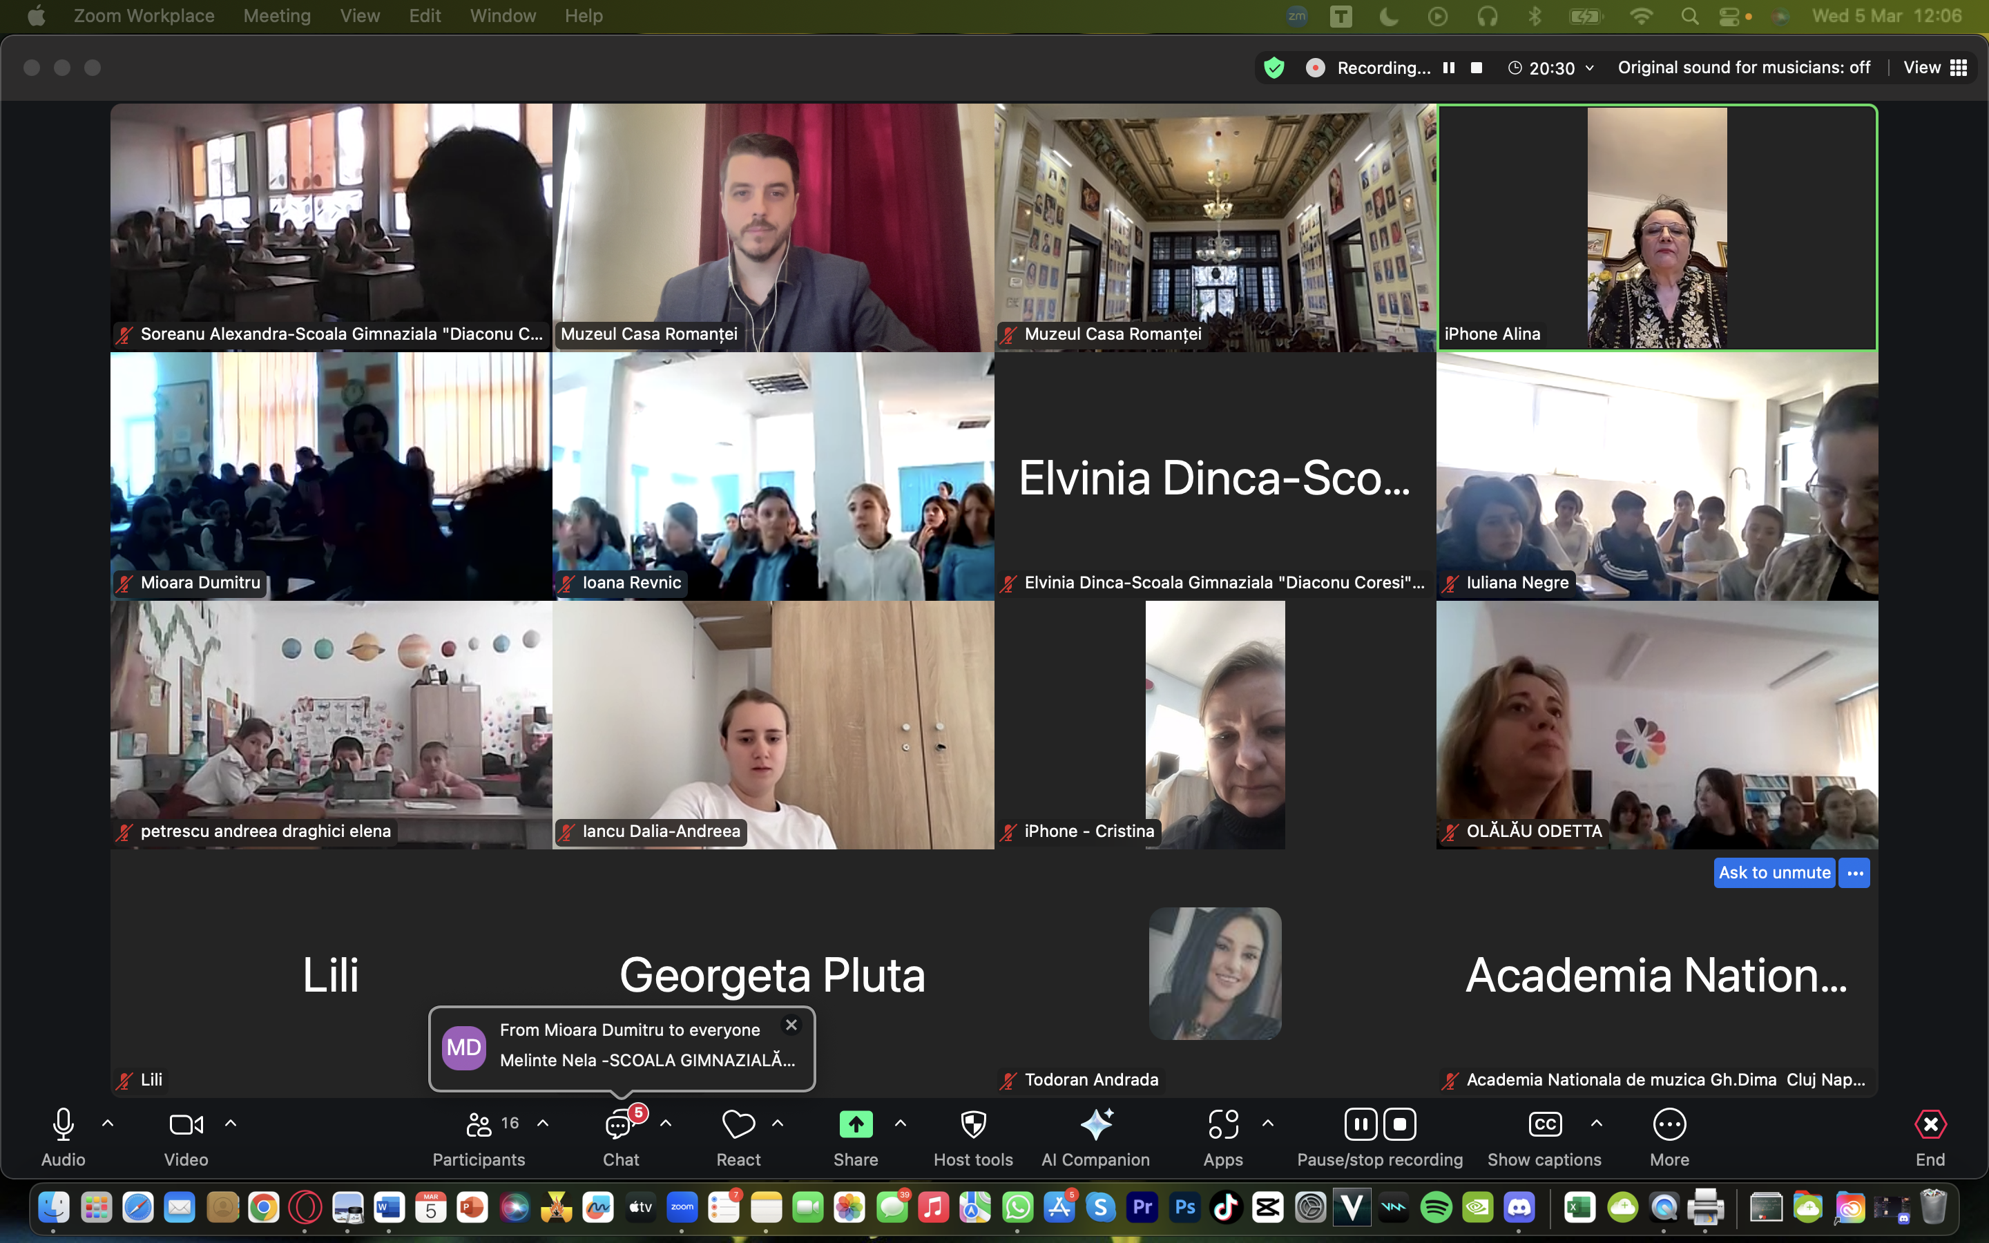Click the green Share screen icon
The image size is (1989, 1243).
coord(856,1125)
